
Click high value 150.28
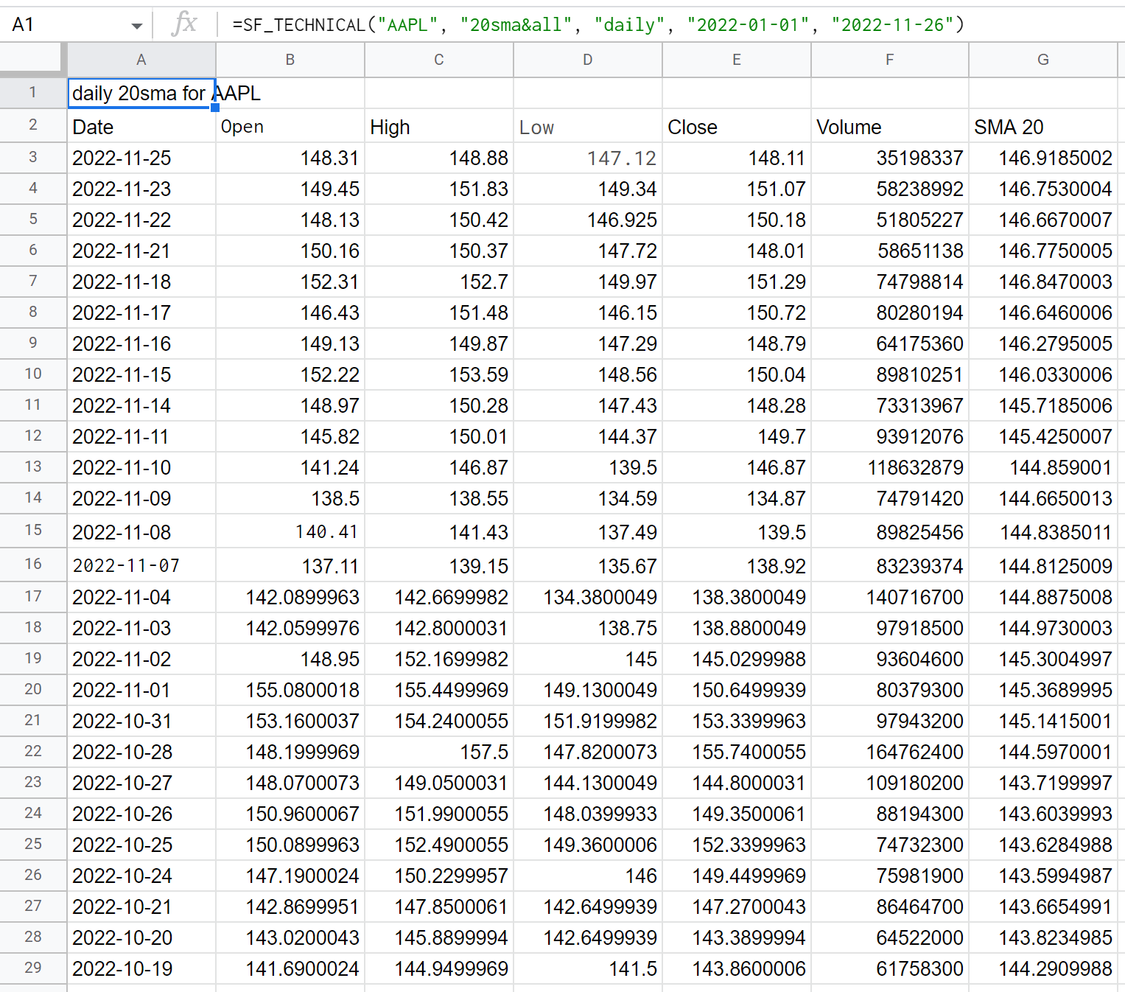point(439,405)
